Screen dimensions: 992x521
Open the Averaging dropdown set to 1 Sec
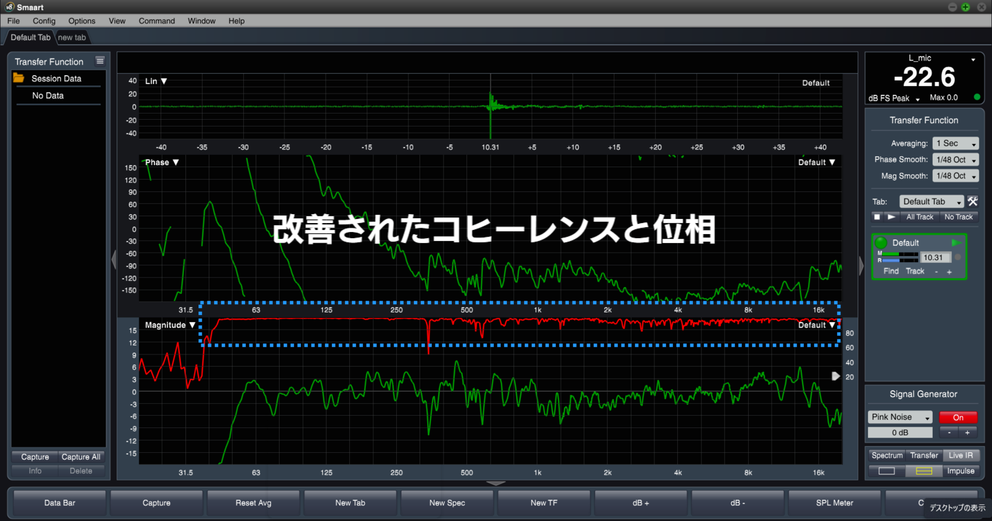[955, 144]
